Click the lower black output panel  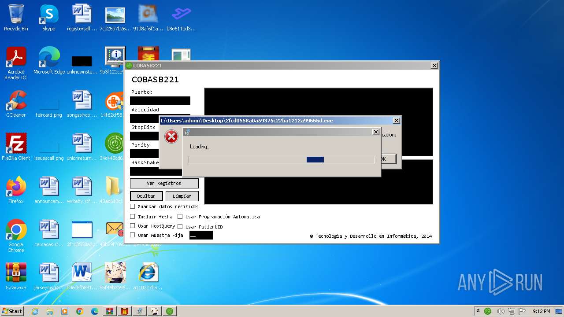tap(319, 182)
